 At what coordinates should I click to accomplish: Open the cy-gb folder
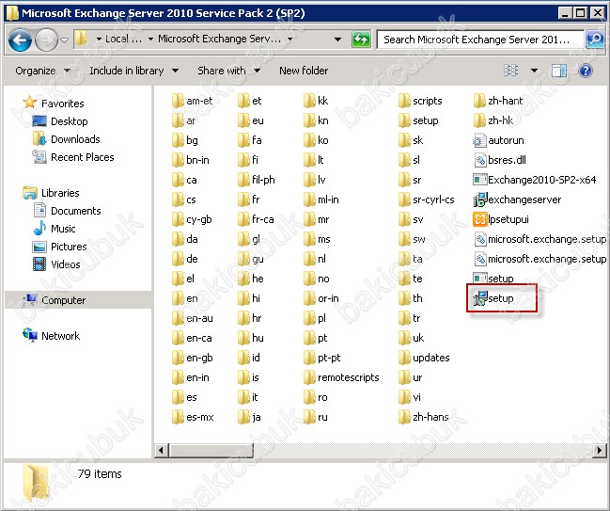coord(192,219)
